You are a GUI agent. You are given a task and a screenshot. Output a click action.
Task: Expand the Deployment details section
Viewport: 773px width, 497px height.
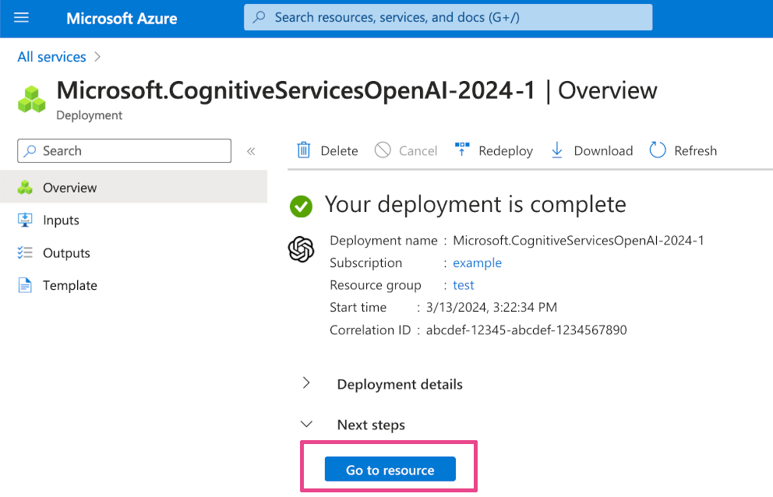(306, 383)
